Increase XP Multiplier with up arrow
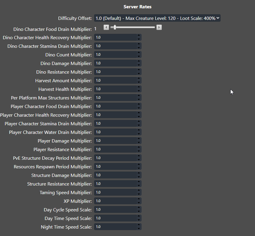 [139, 199]
